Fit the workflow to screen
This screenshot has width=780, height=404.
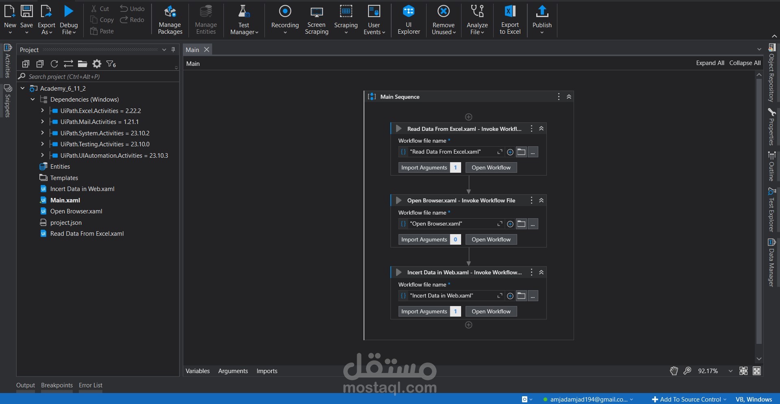click(743, 371)
